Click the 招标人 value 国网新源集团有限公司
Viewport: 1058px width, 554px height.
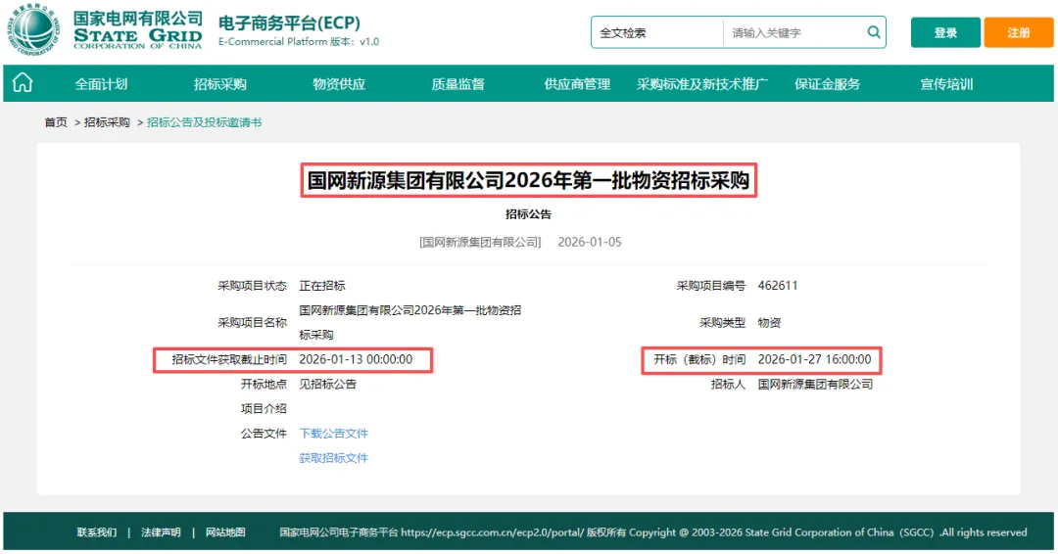click(x=815, y=384)
